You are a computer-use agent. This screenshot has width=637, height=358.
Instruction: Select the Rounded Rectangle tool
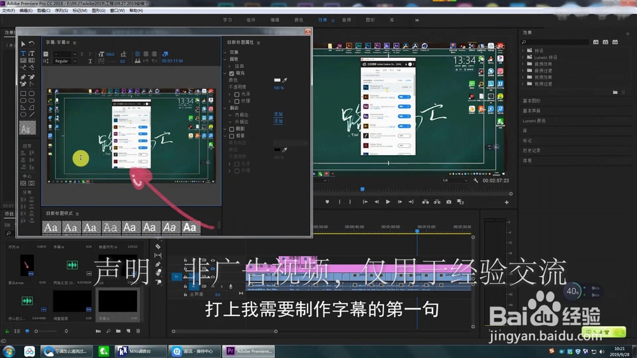coord(32,93)
